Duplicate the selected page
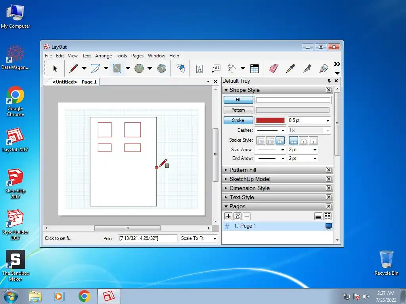 point(237,216)
